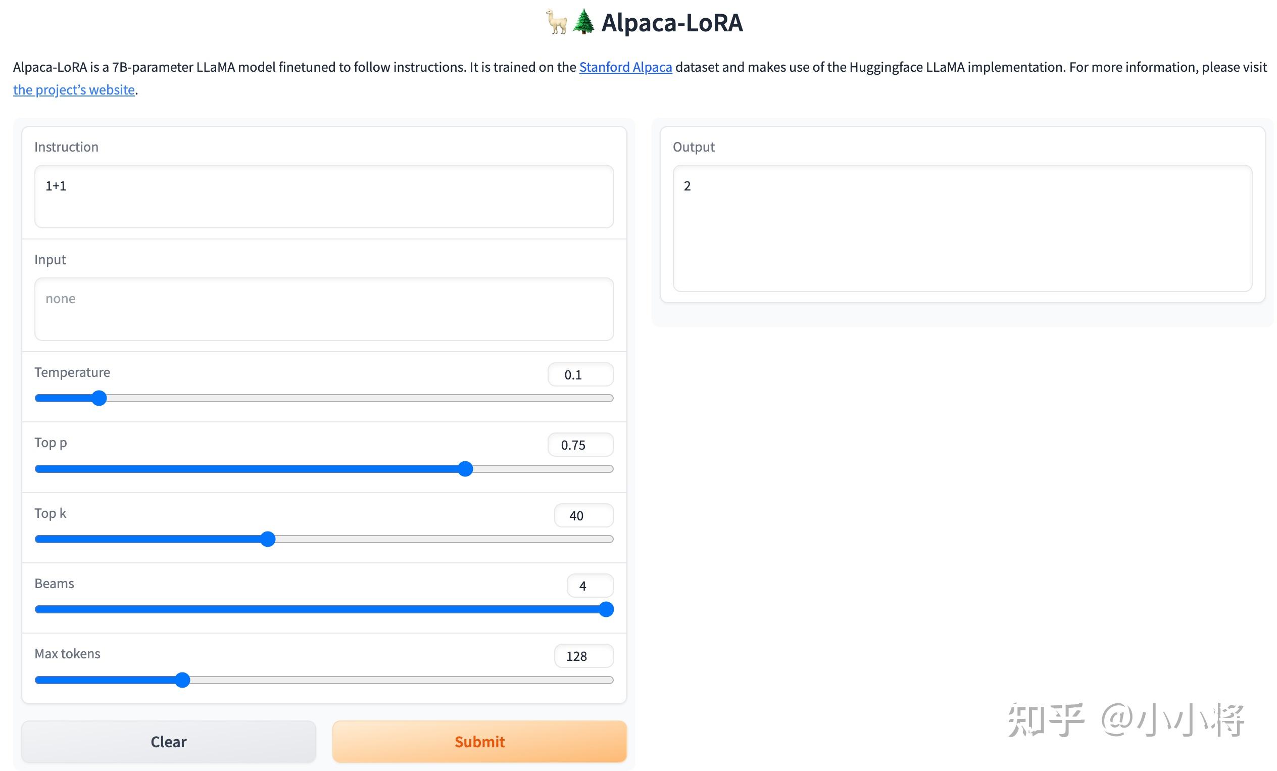Click the llama emoji icon in title
The height and width of the screenshot is (771, 1277).
[x=557, y=23]
